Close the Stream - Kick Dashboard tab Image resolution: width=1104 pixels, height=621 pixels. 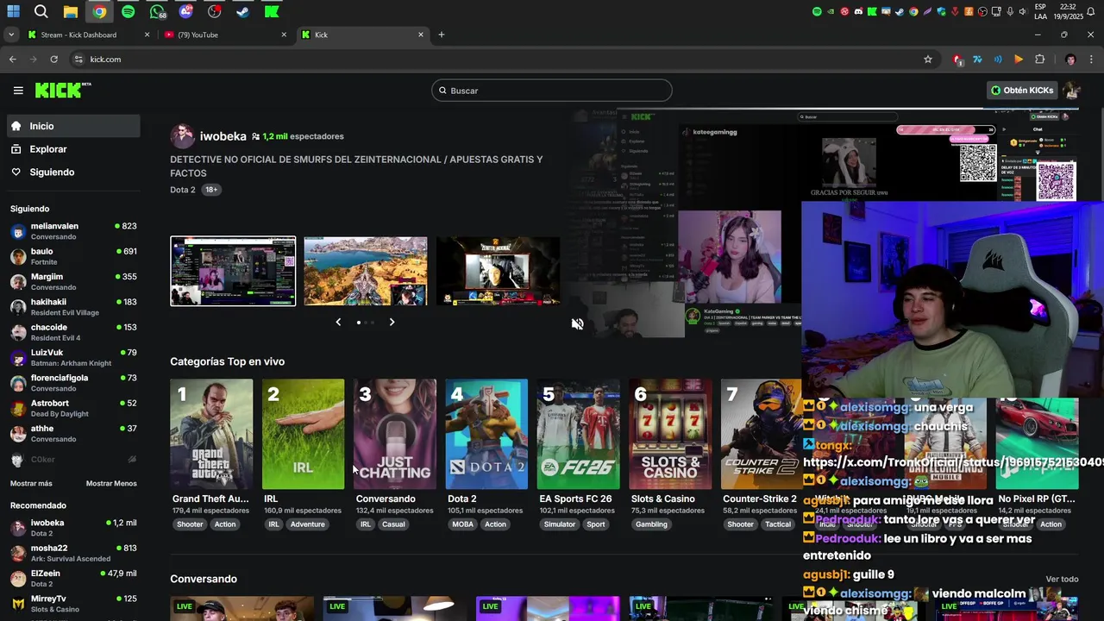click(147, 34)
